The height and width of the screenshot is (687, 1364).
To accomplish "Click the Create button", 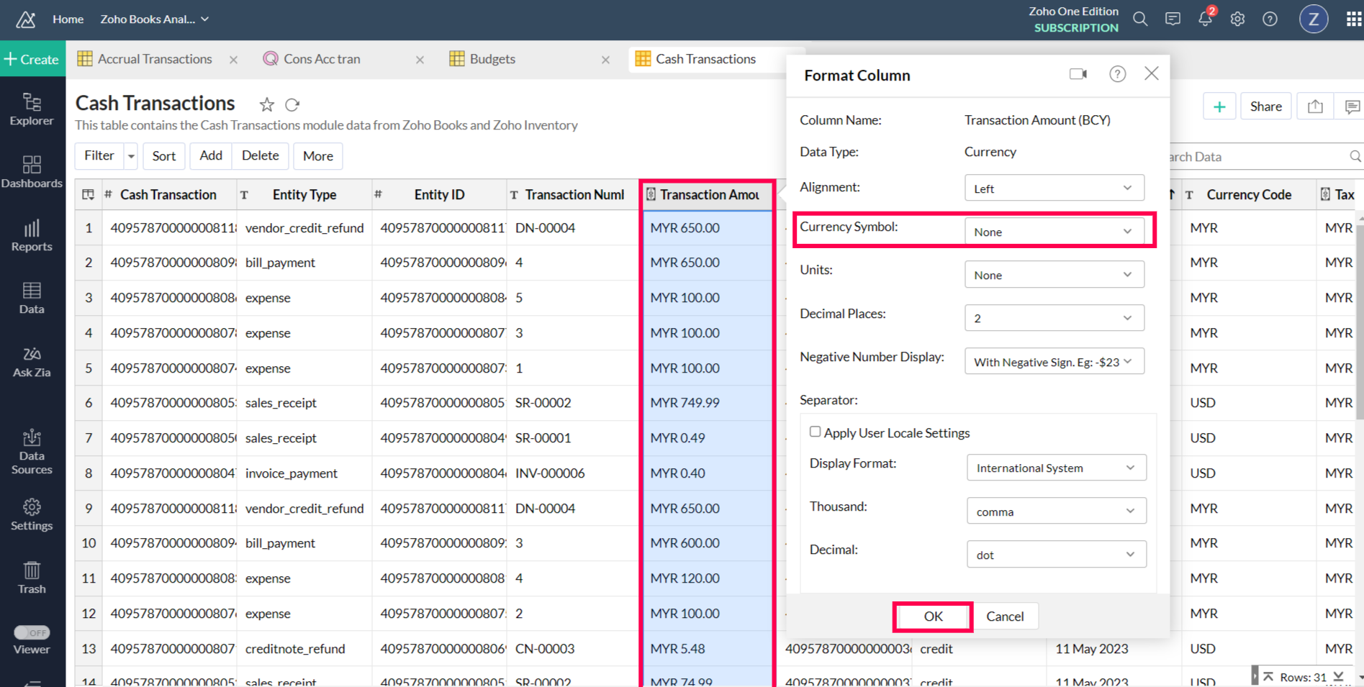I will click(x=32, y=59).
